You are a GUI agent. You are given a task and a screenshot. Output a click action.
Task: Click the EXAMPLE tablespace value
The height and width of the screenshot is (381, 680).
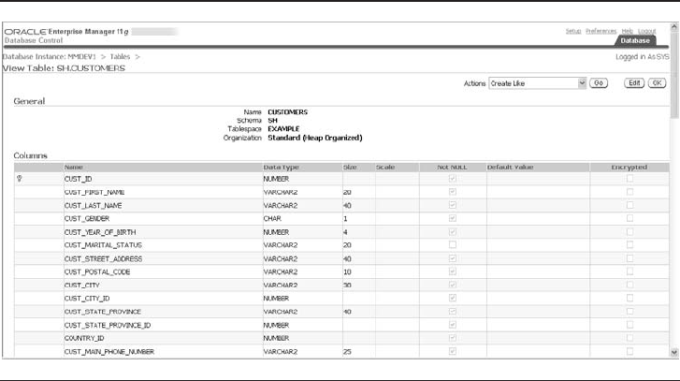(x=283, y=129)
